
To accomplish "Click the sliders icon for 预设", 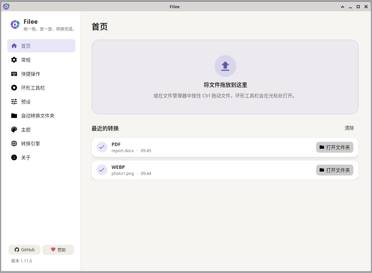I will (14, 102).
